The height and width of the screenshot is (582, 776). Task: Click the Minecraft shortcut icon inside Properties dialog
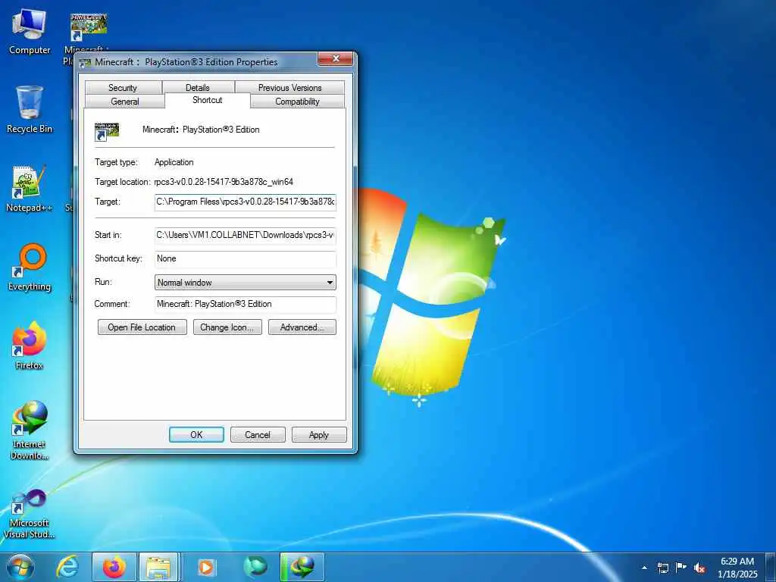coord(107,131)
